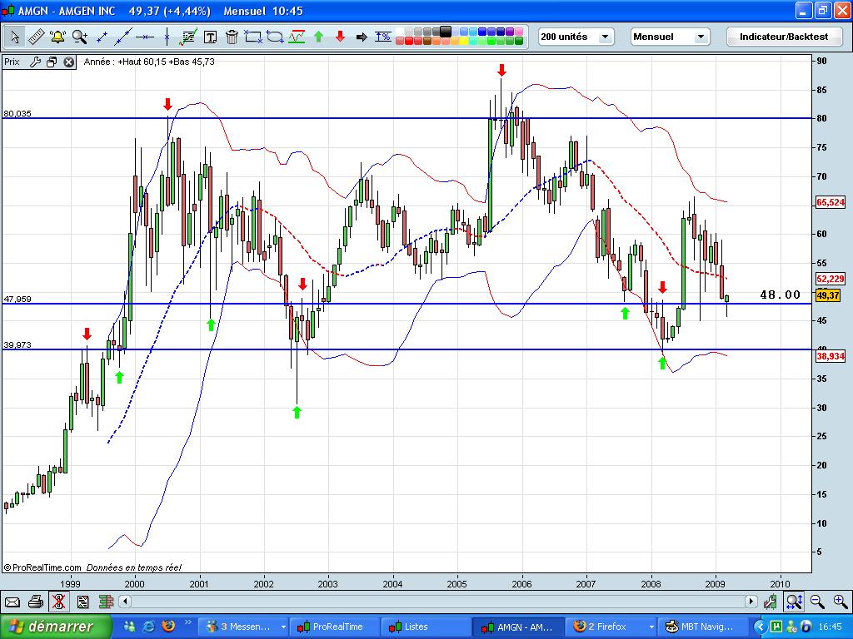This screenshot has height=639, width=853.
Task: Pick the red down arrow marker tool
Action: 340,37
